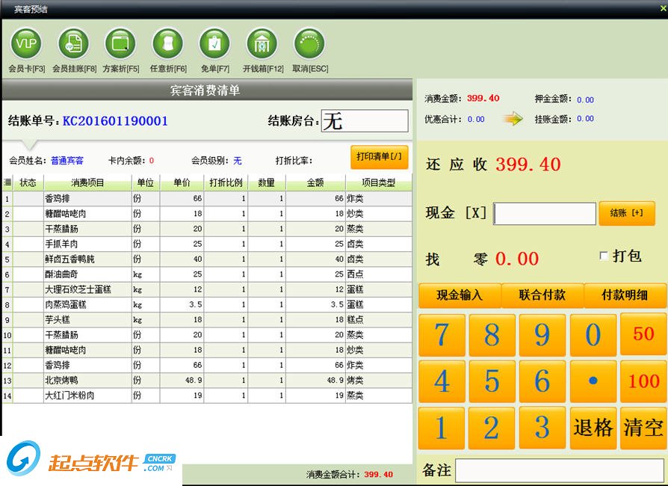Tap keypad digit 4
The image size is (668, 486).
[442, 381]
